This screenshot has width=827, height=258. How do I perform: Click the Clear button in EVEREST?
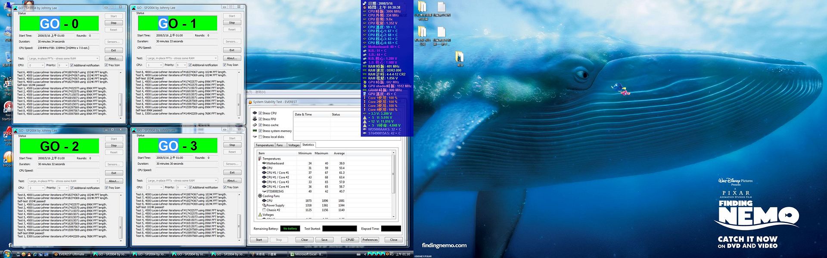click(x=305, y=240)
